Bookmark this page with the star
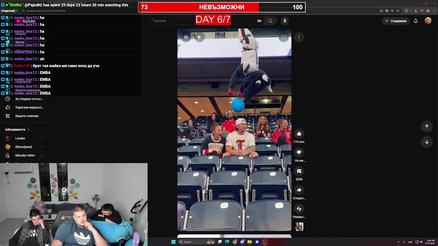The width and height of the screenshot is (438, 246). [398, 11]
